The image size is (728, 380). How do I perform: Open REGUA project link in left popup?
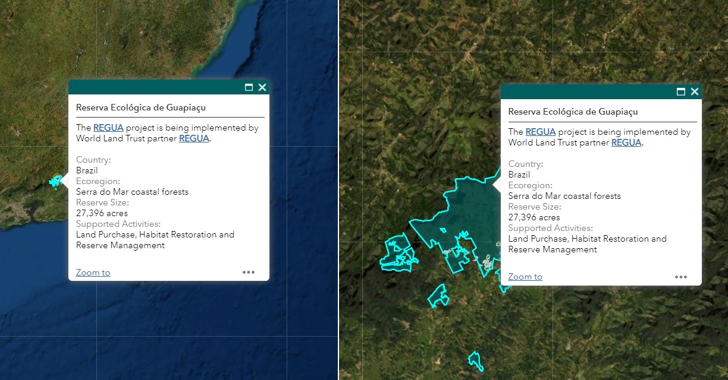[108, 128]
